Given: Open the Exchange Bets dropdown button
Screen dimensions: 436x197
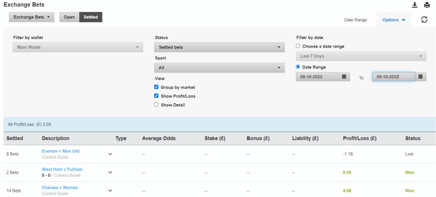Looking at the screenshot, I should (32, 17).
